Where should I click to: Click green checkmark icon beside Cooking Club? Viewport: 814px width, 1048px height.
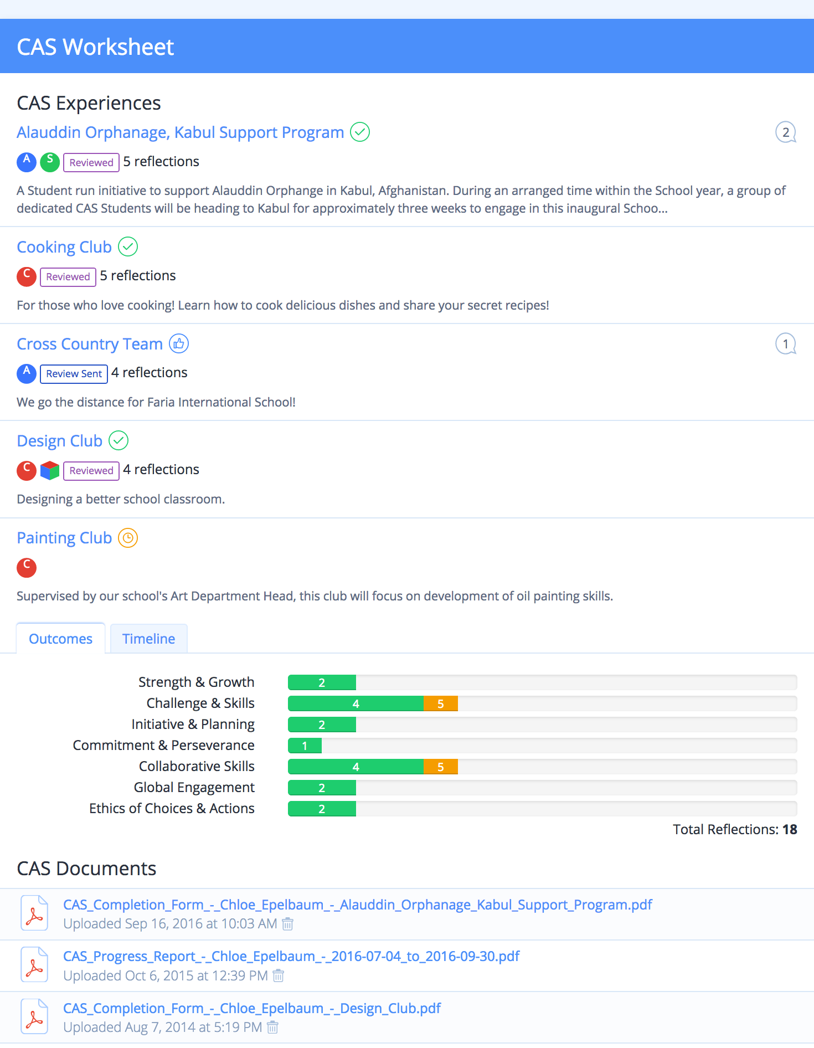(128, 246)
